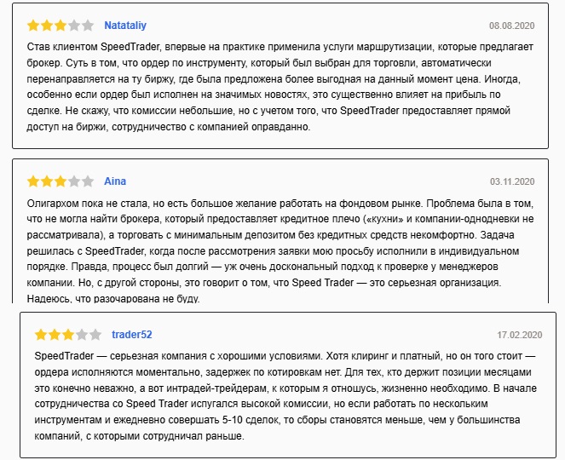Screen dimensions: 565x460
Task: Click the fifth gray star in Natataliy's rating
Action: [88, 26]
